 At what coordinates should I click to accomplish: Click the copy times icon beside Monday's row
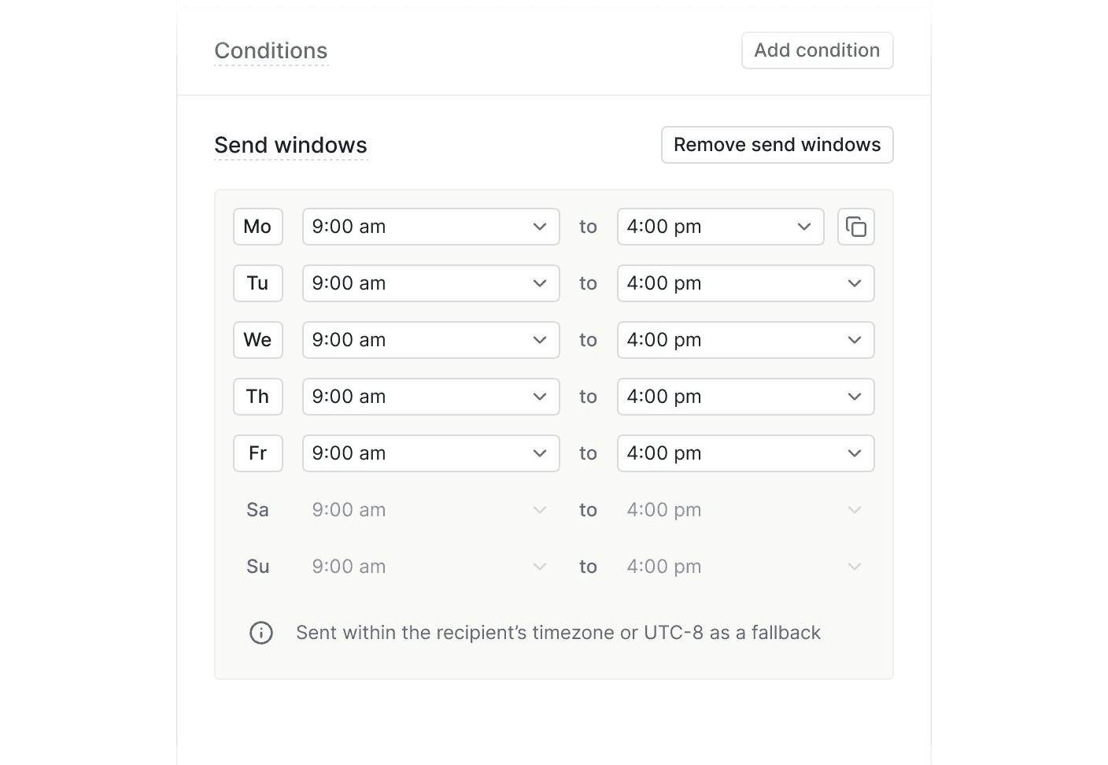855,227
